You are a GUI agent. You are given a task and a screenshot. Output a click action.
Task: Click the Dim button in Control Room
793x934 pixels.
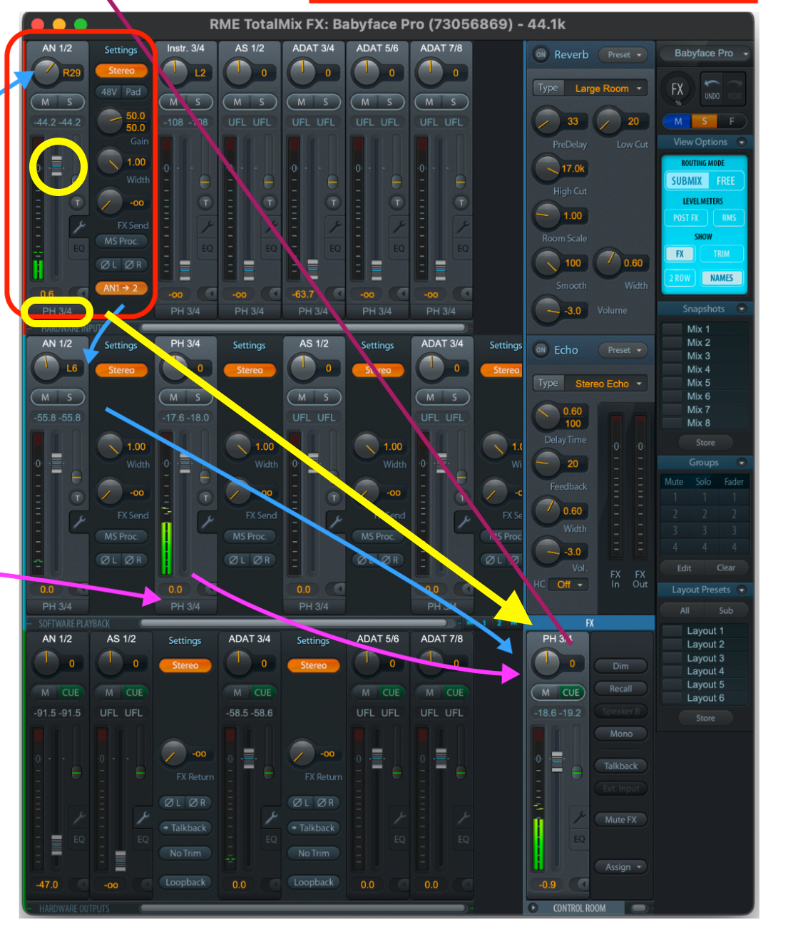click(620, 666)
